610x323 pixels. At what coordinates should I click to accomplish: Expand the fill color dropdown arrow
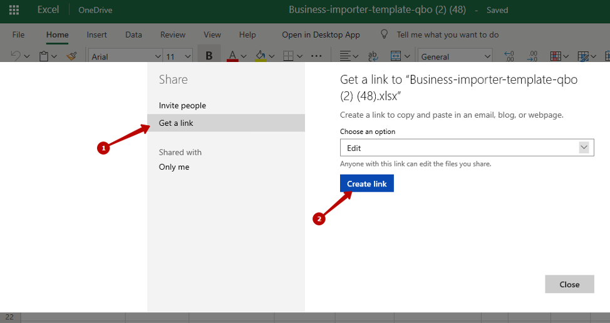272,56
